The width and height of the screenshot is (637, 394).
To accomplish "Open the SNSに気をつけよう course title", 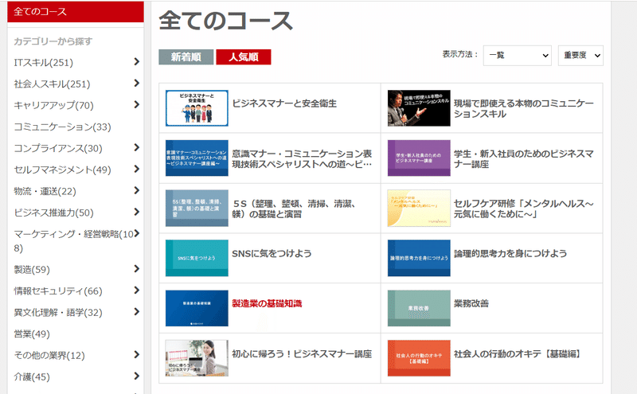I will click(x=272, y=253).
